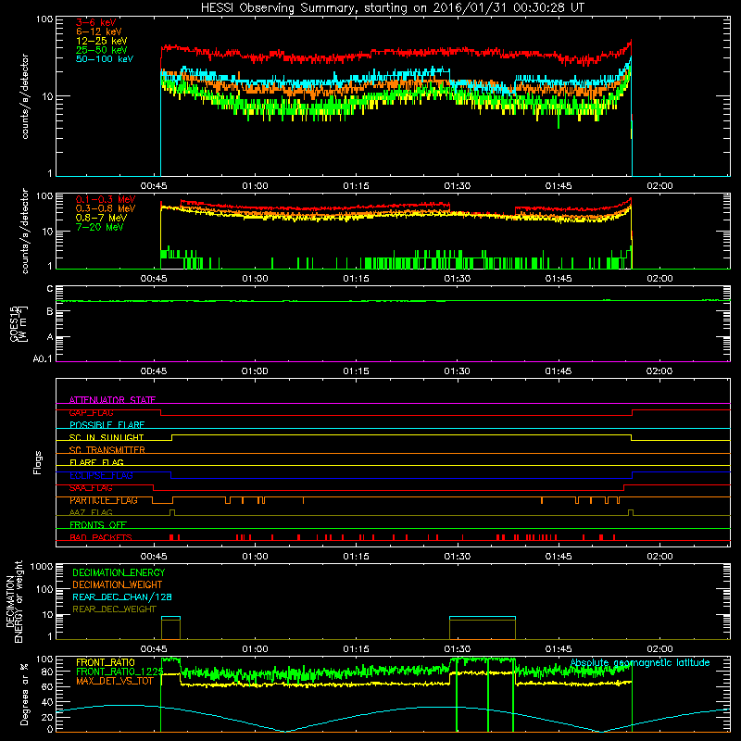Screen dimensions: 741x741
Task: Click the Flags vertical axis title
Action: [38, 462]
